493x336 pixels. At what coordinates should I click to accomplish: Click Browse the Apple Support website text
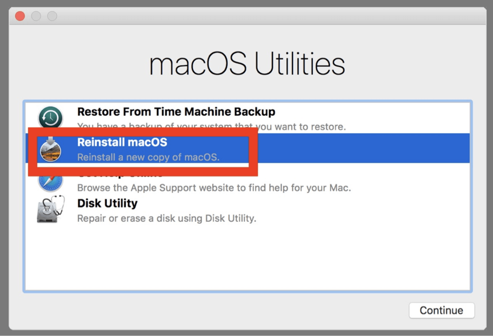213,187
